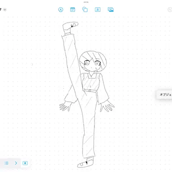Open the shapes library

(x=85, y=9)
